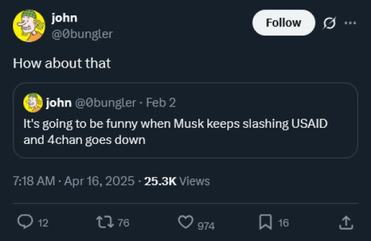Image resolution: width=371 pixels, height=241 pixels.
Task: Click the name john inside the quoted tweet
Action: (x=59, y=102)
